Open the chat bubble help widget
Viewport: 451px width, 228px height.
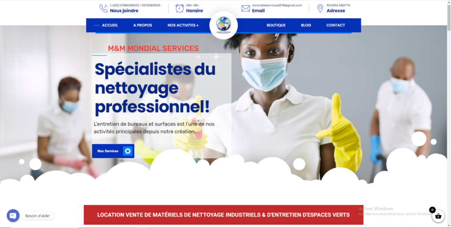[x=13, y=216]
